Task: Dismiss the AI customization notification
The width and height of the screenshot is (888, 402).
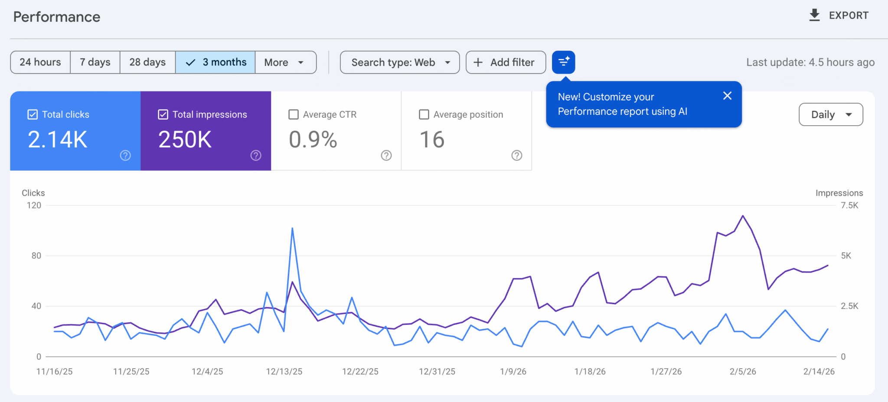Action: 727,96
